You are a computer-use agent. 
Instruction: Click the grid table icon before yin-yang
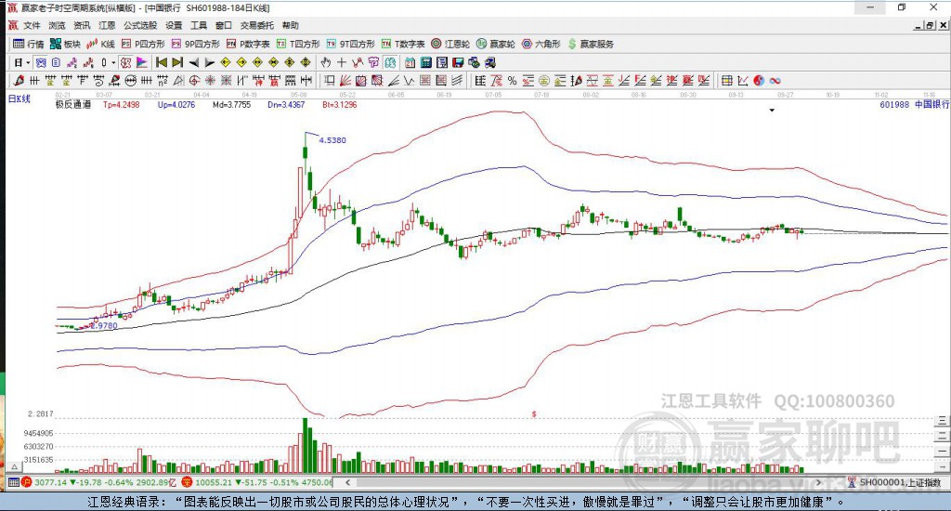tap(726, 81)
